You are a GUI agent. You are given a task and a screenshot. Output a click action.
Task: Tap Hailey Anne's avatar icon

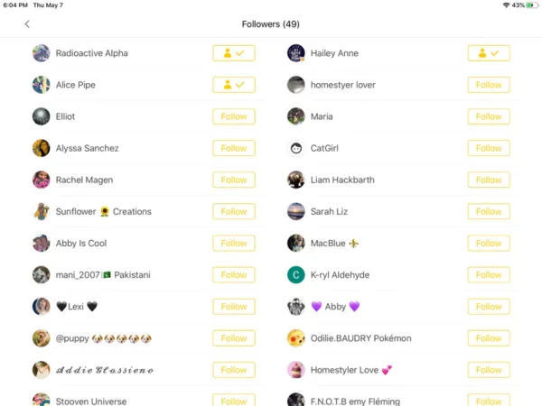(296, 53)
